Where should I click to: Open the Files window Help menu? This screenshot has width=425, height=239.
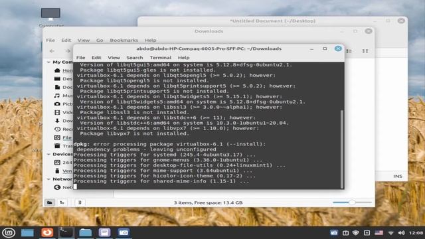(x=151, y=40)
